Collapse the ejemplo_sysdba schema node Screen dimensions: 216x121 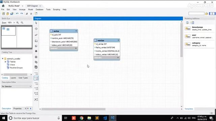click(x=2, y=58)
